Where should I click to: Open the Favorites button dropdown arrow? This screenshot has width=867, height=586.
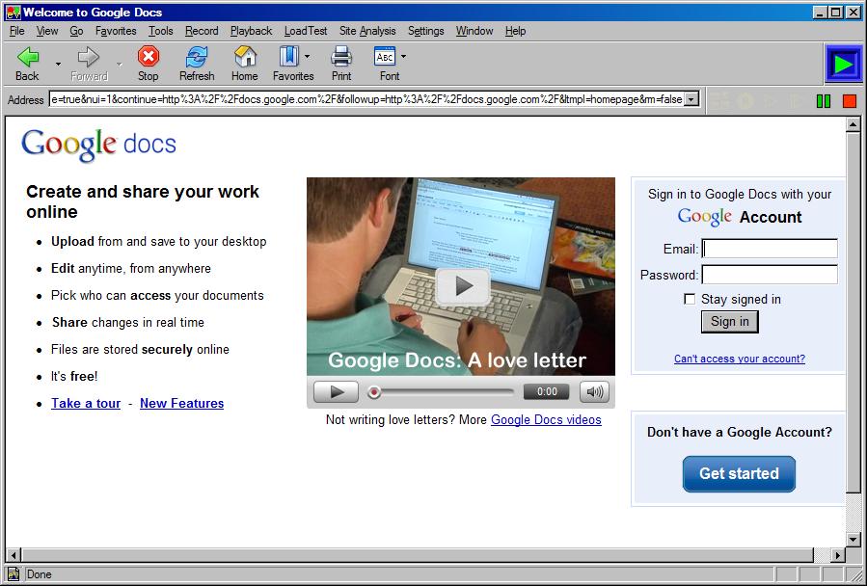(308, 57)
